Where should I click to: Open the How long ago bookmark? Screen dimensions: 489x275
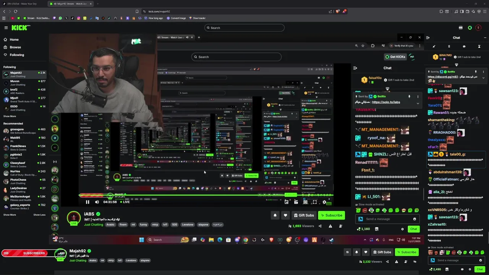[153, 18]
